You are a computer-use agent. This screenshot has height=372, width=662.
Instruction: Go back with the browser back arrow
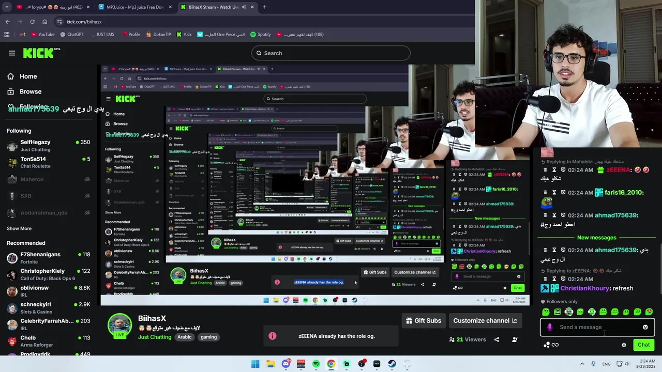point(7,22)
